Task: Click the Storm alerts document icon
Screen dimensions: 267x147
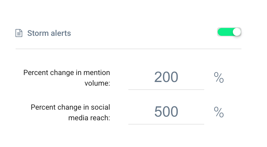Action: (19, 33)
